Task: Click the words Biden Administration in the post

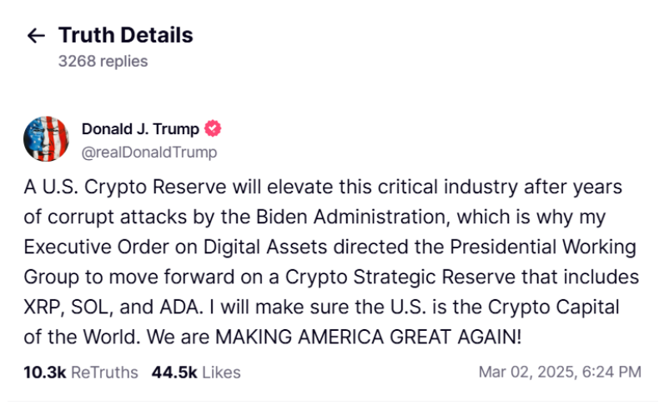Action: pos(350,217)
